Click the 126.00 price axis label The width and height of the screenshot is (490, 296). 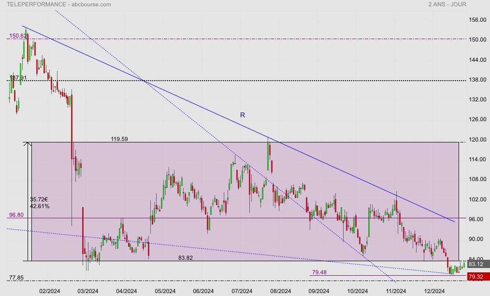(477, 119)
